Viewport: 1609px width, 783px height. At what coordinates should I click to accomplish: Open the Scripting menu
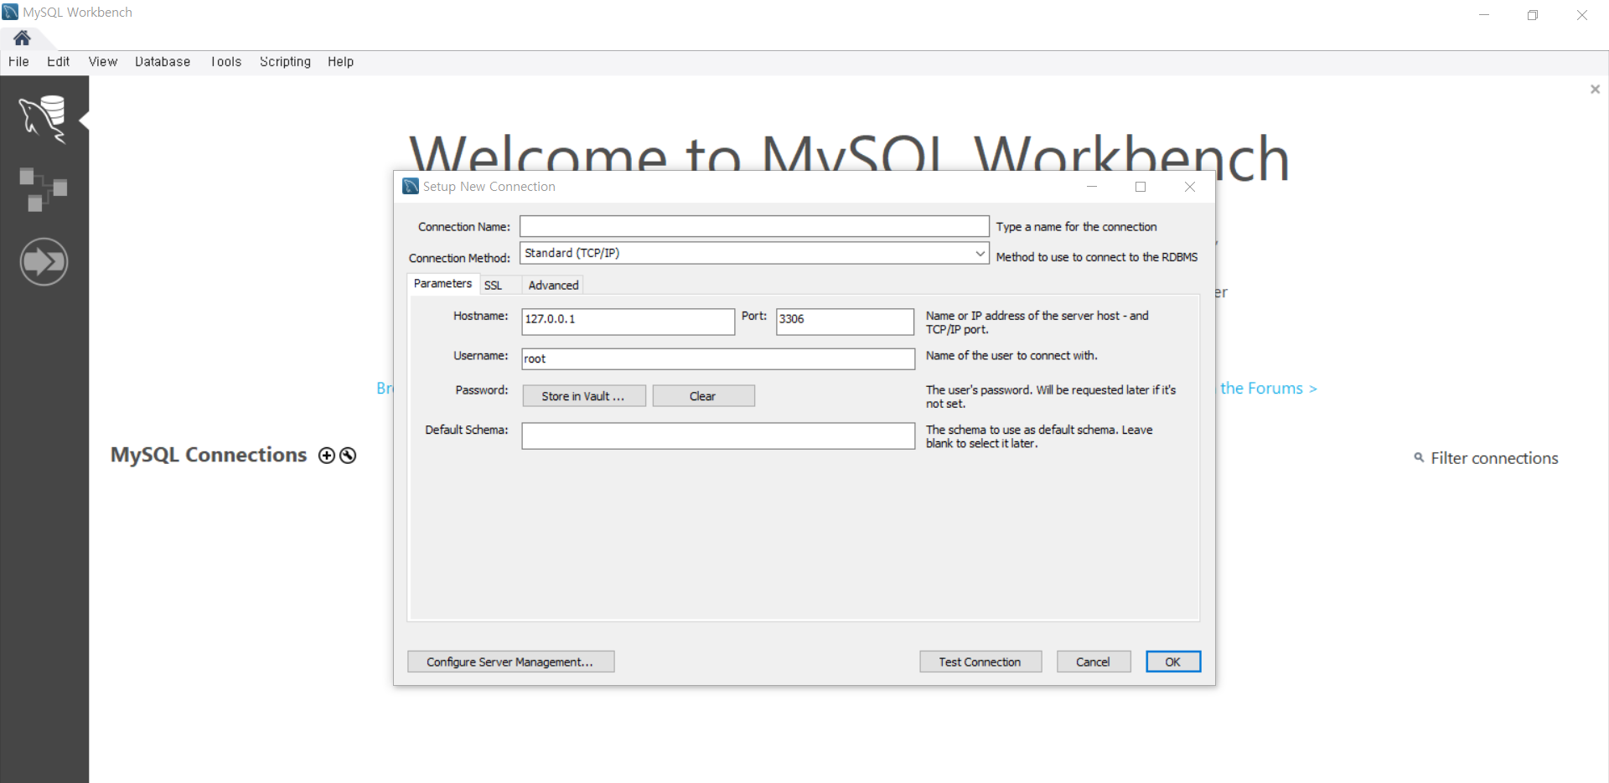point(285,62)
